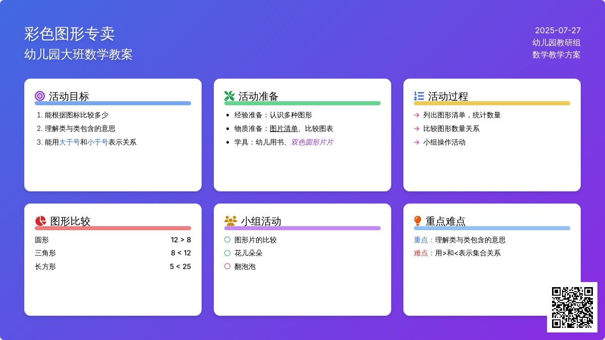605x340 pixels.
Task: Click the 幼儿园教研组 text
Action: point(557,42)
